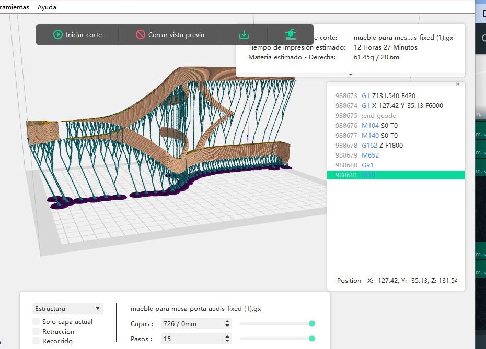486x349 pixels.
Task: Open the Estructura view dropdown
Action: click(67, 308)
